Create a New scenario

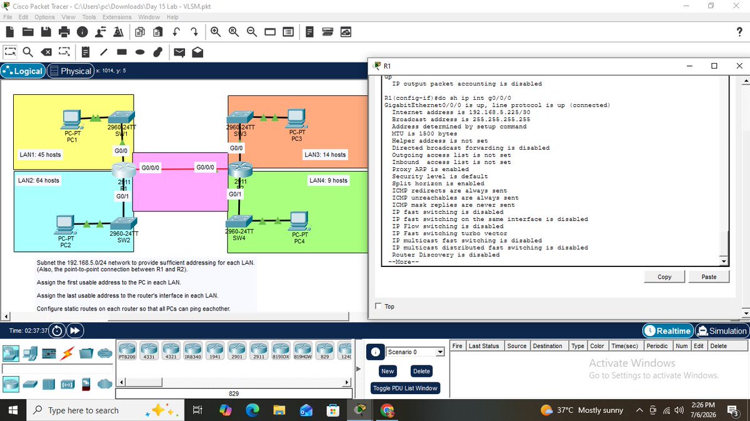click(387, 371)
